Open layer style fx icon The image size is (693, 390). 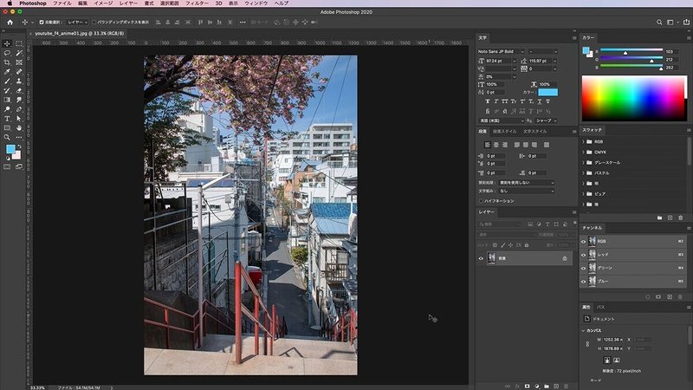[x=517, y=386]
